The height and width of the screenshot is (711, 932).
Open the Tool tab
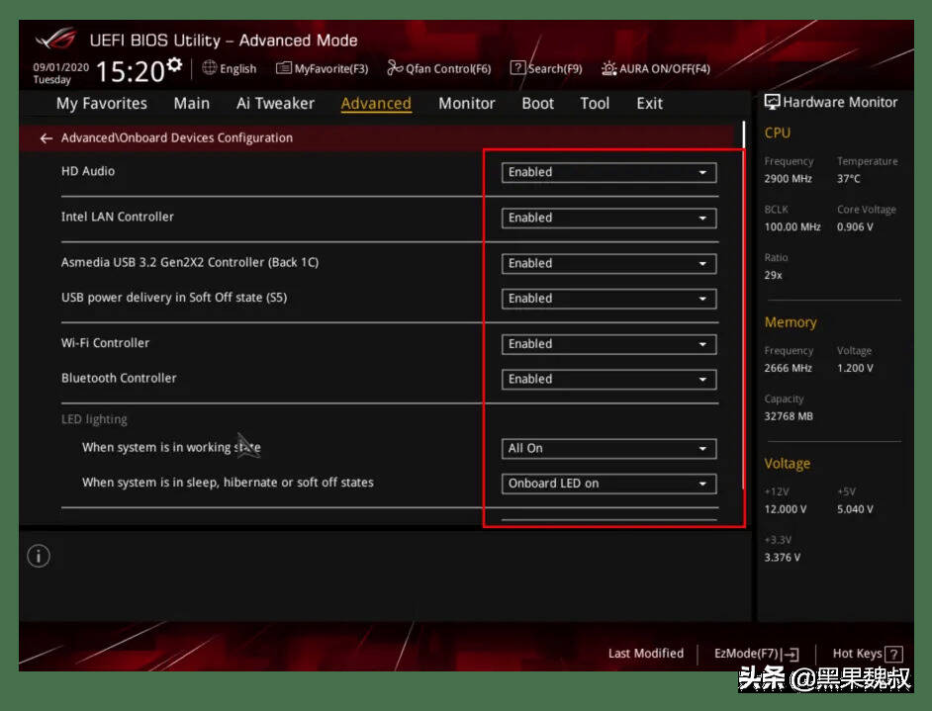tap(595, 104)
